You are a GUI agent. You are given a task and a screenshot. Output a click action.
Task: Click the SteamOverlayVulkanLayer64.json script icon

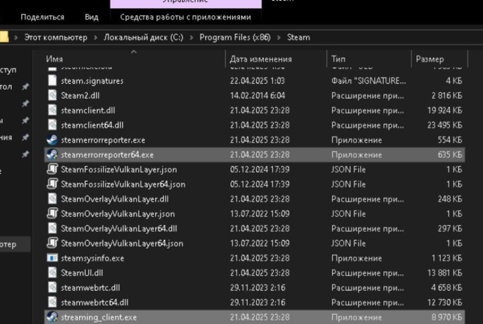[52, 243]
